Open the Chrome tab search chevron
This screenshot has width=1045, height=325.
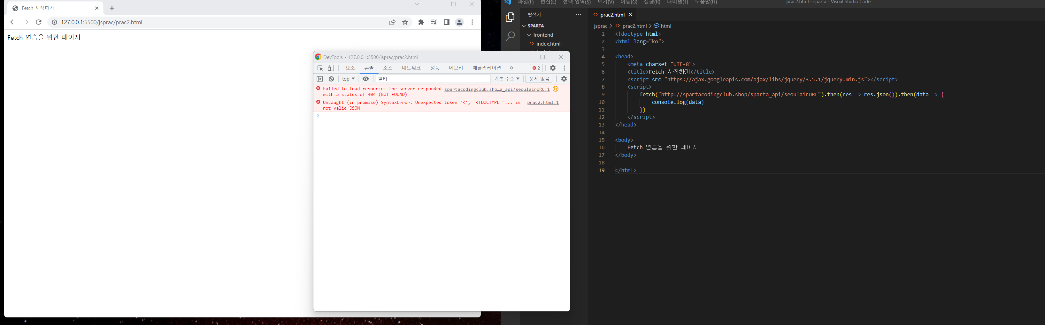[x=417, y=4]
